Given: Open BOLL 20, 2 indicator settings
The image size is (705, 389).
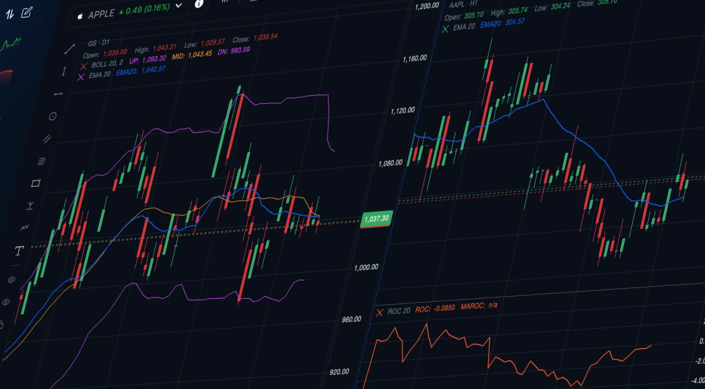Looking at the screenshot, I should click(x=107, y=64).
